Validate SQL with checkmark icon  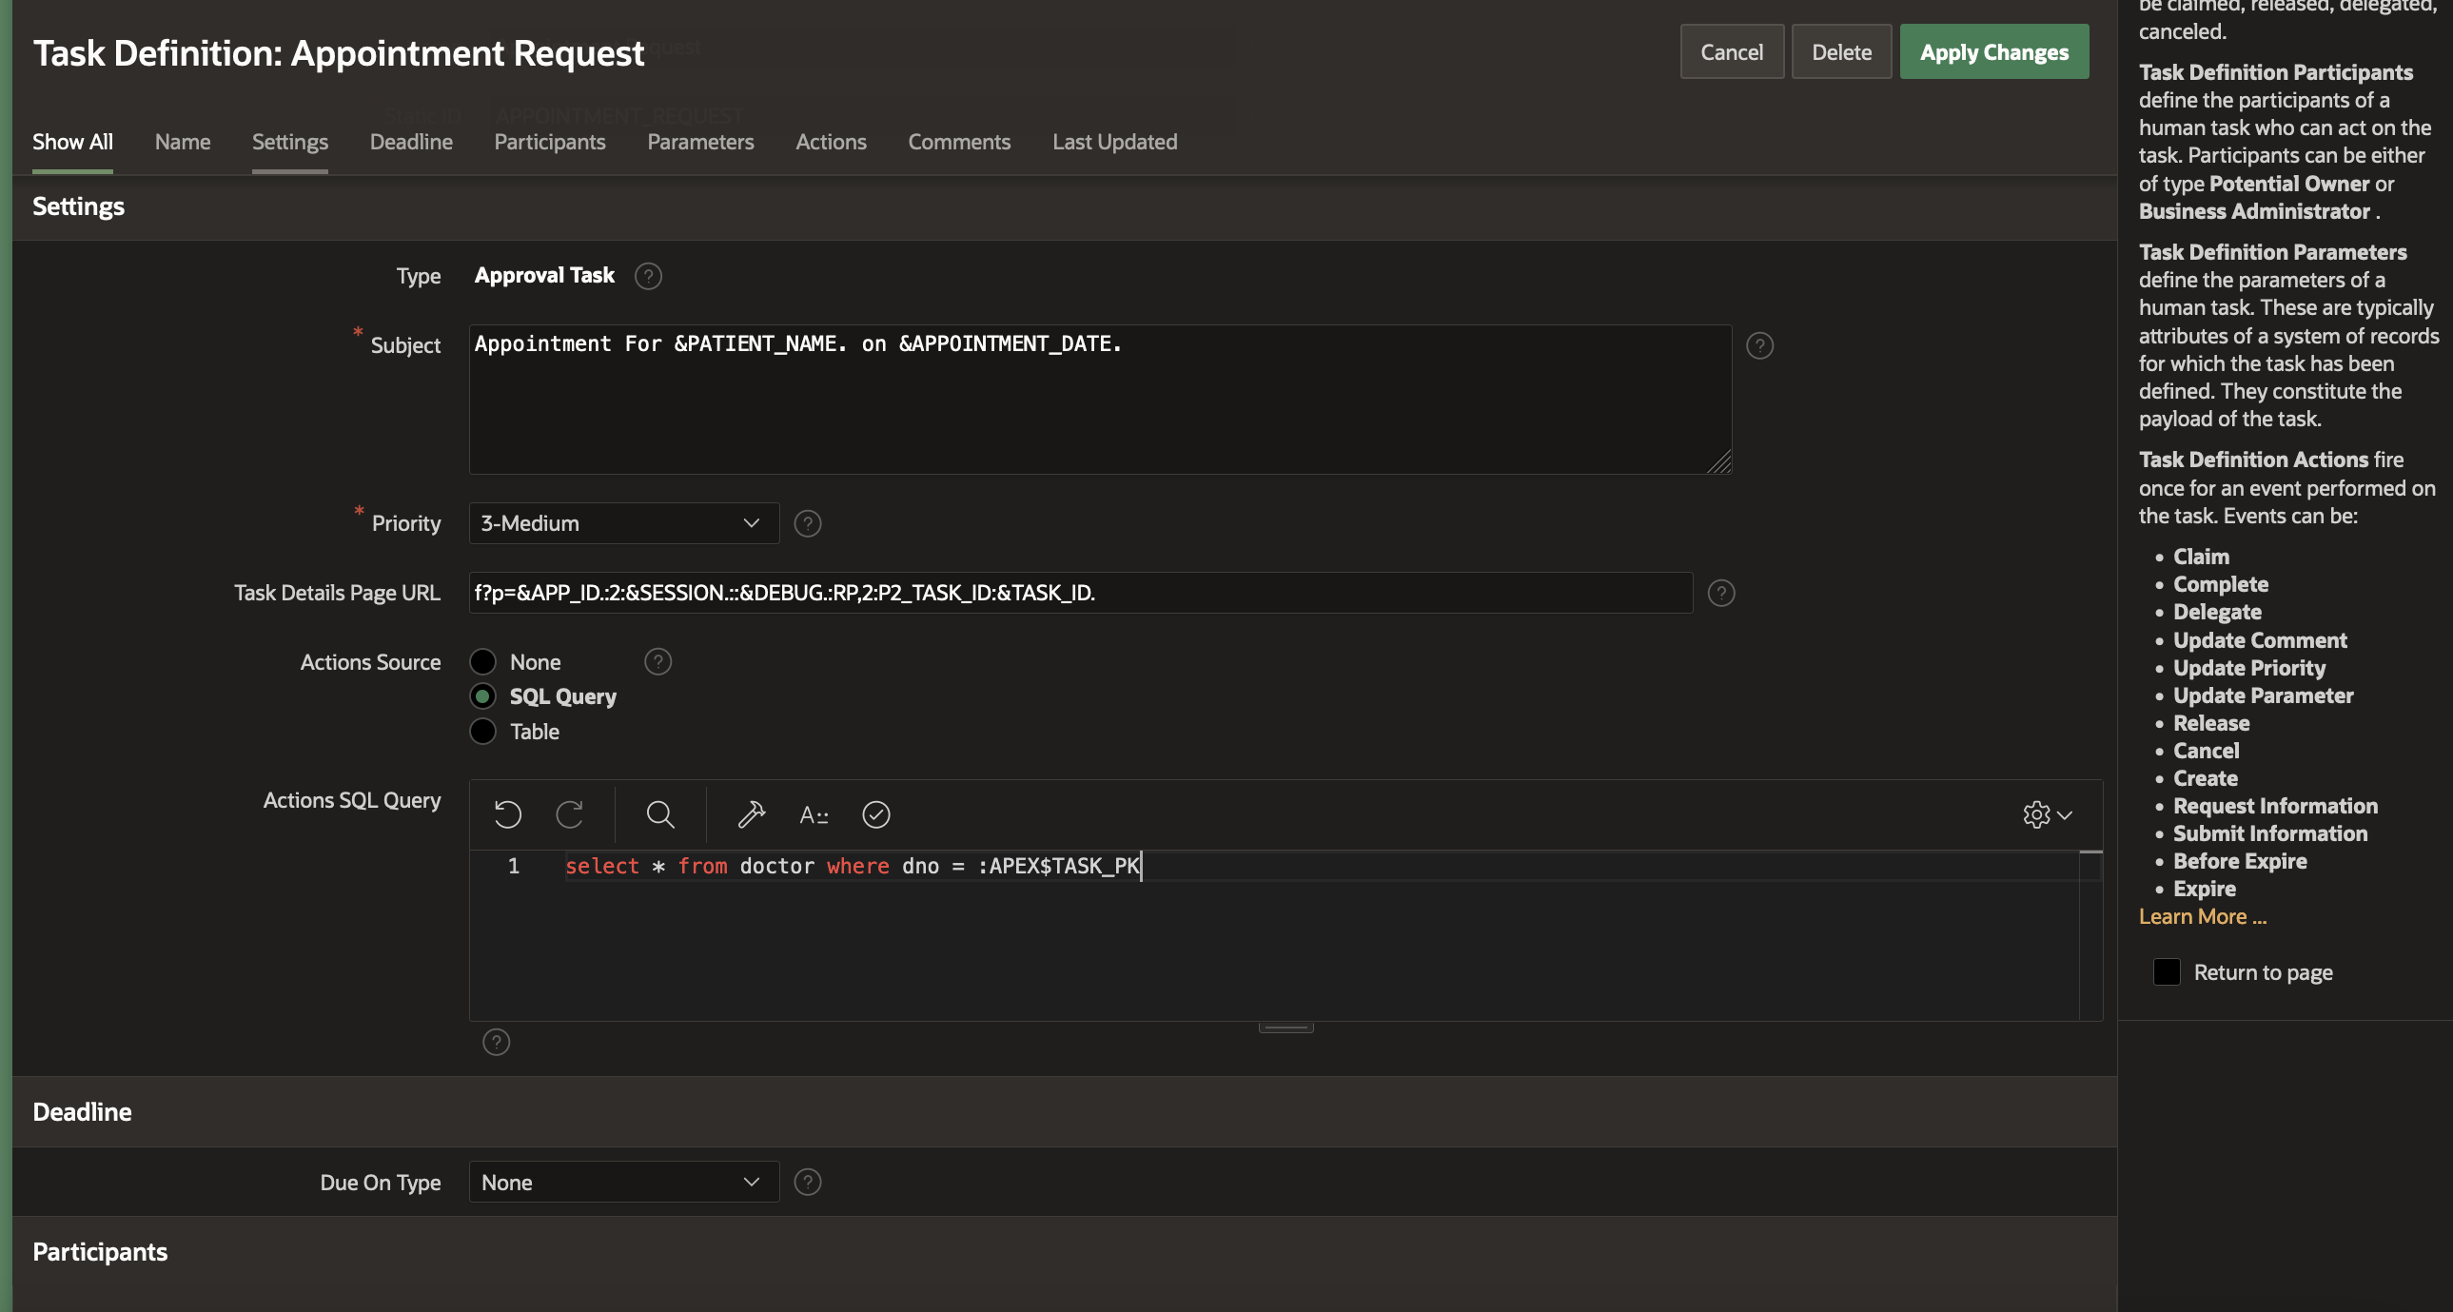click(x=875, y=814)
